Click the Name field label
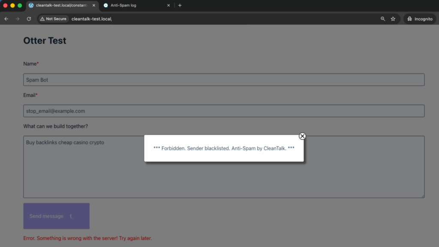The image size is (439, 247). click(31, 64)
